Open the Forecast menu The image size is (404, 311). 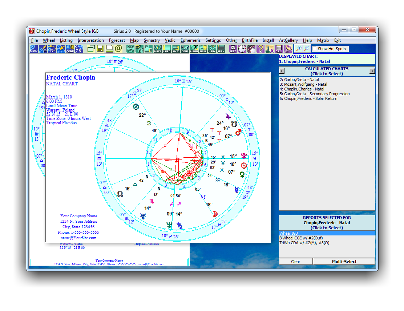point(117,40)
